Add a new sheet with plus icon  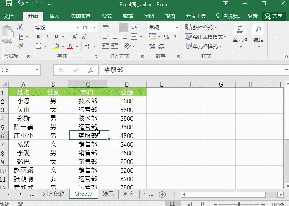coord(162,194)
